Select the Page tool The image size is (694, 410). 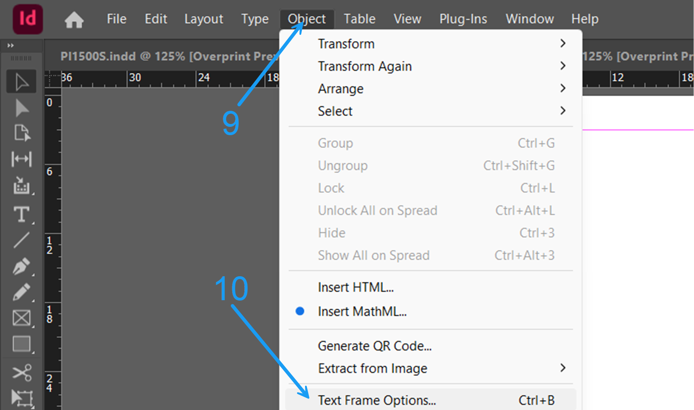pos(22,133)
